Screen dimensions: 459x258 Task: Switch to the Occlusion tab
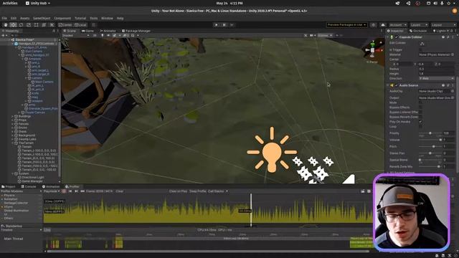pos(417,31)
